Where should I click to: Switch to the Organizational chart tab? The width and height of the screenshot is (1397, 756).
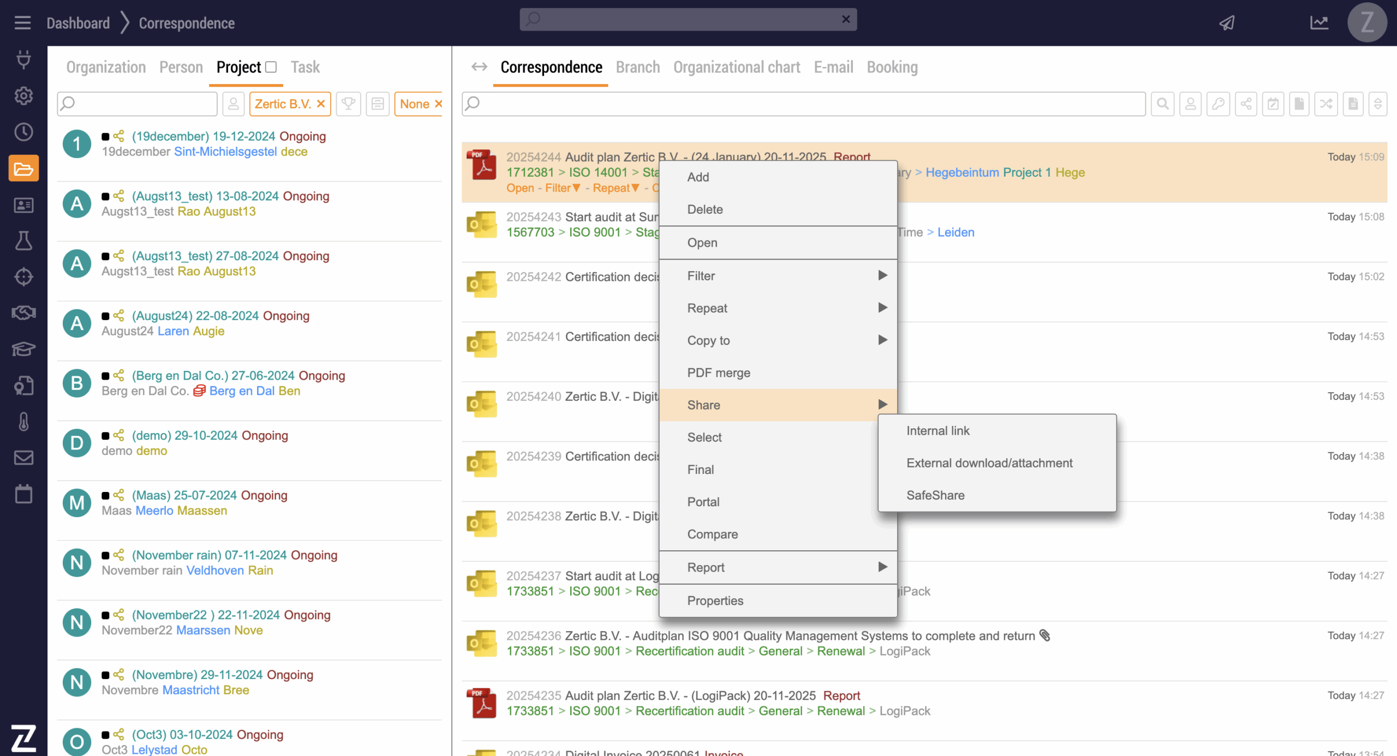click(736, 67)
